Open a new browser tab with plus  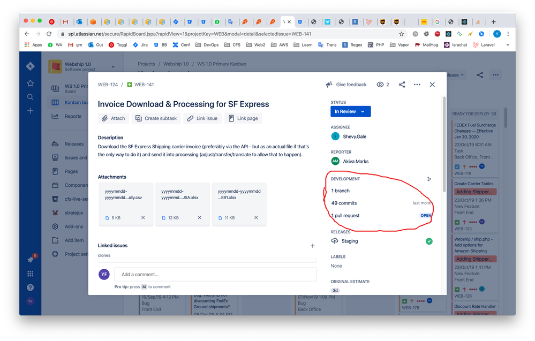click(x=493, y=22)
